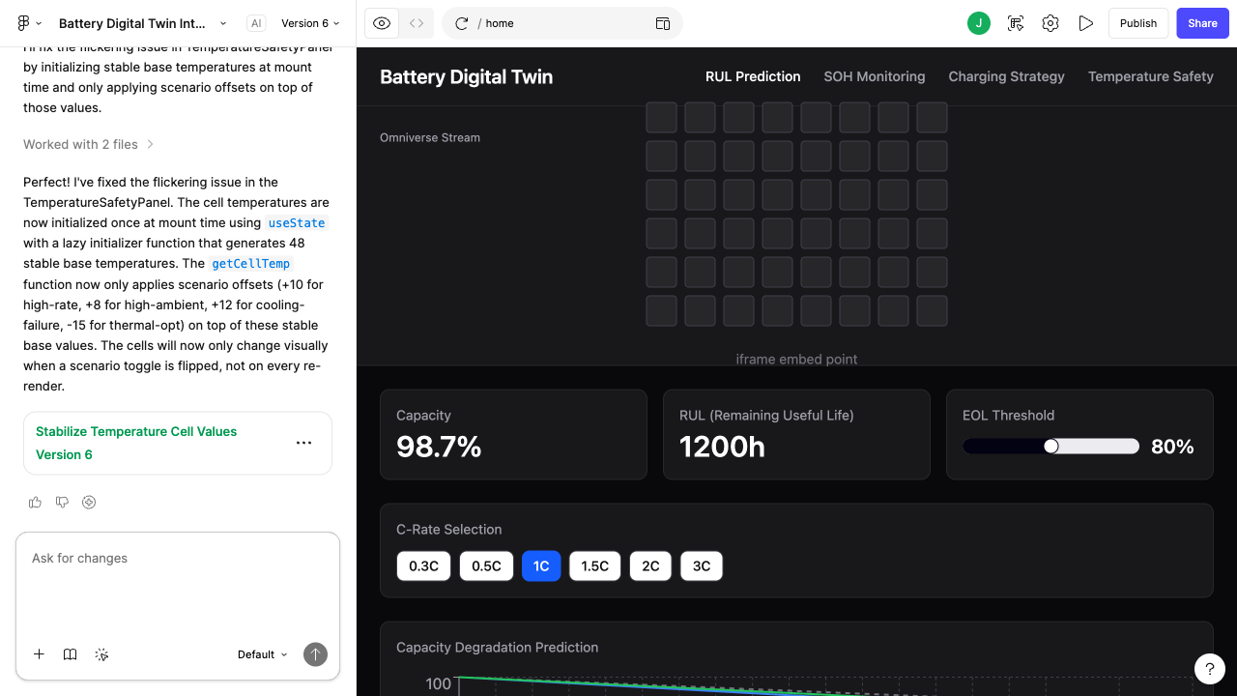This screenshot has width=1237, height=696.
Task: Reload the preview with refresh icon
Action: click(x=461, y=23)
